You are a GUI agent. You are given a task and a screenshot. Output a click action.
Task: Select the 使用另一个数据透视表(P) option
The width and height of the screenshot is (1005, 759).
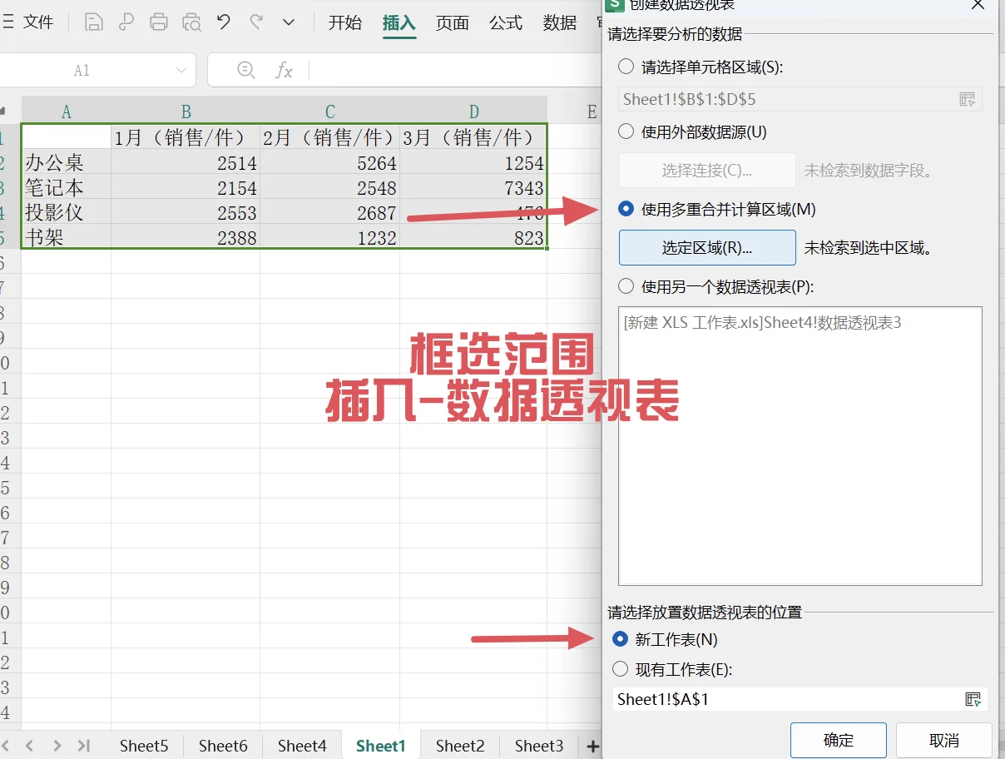626,287
